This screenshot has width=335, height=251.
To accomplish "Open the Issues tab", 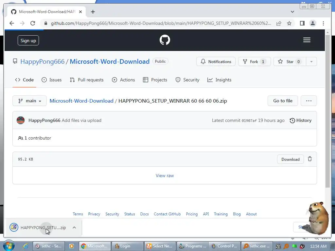I will click(51, 80).
